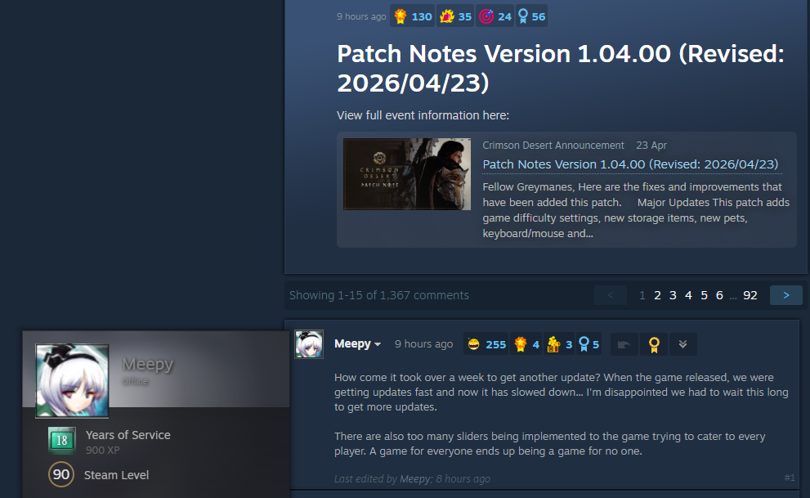Image resolution: width=810 pixels, height=498 pixels.
Task: Click the 5 blue ribbon award on Meepy's comment
Action: click(x=588, y=344)
